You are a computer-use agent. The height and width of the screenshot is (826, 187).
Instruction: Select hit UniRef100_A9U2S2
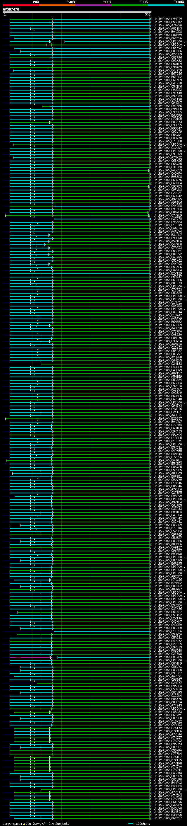(168, 90)
